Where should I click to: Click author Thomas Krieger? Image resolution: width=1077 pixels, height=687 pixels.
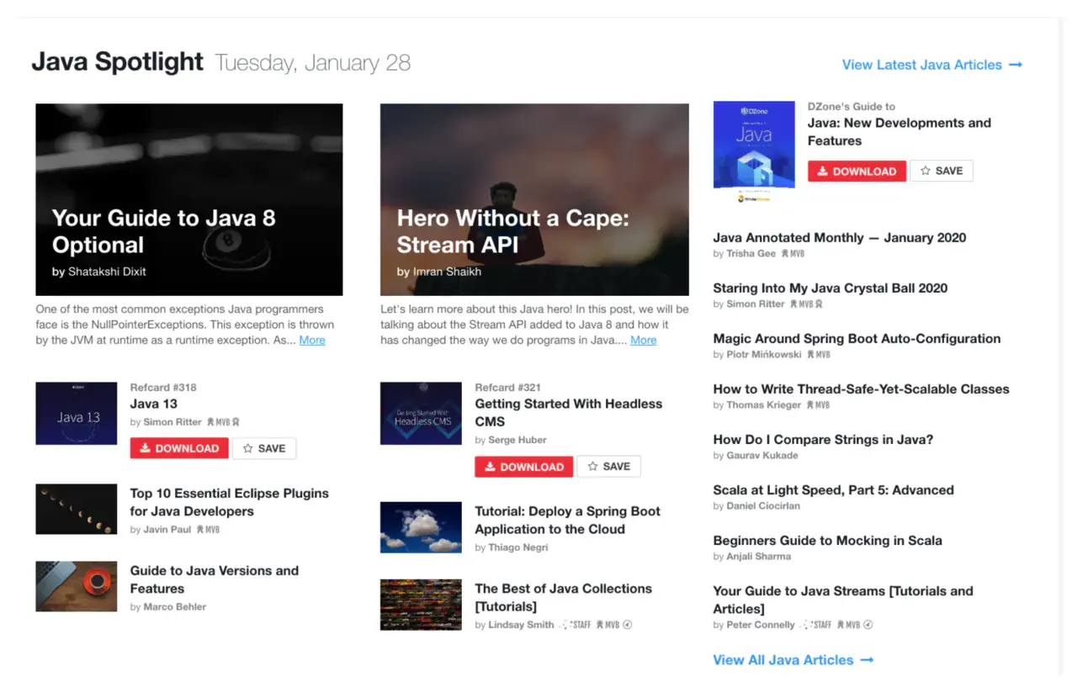764,405
